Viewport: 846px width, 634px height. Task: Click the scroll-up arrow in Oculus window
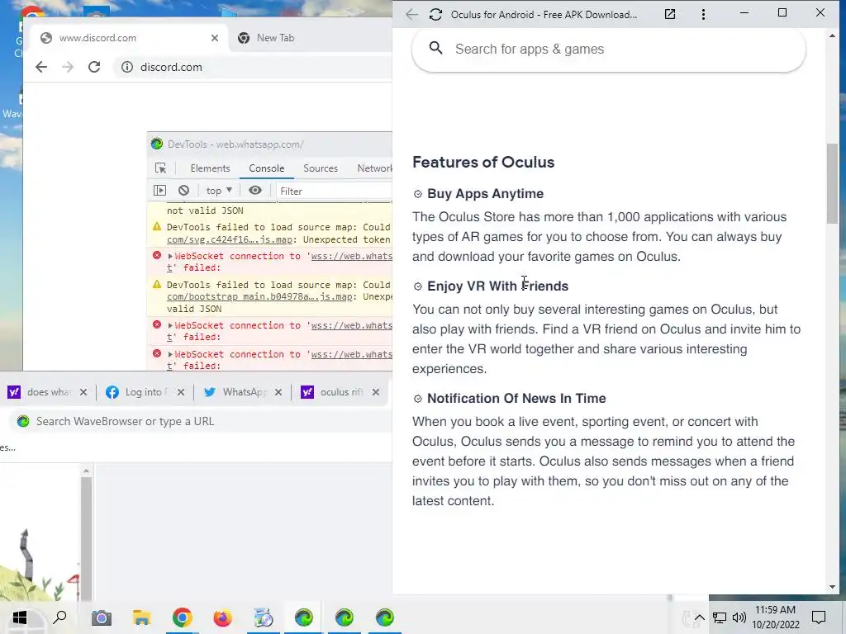point(832,35)
